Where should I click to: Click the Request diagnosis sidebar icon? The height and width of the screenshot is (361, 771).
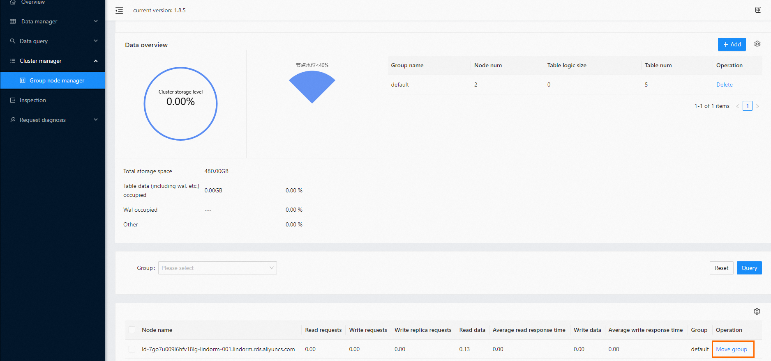[13, 120]
